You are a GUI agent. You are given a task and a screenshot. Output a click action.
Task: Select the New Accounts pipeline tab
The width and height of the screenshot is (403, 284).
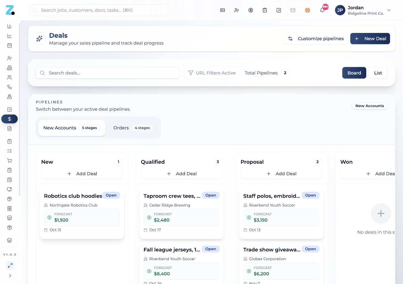point(72,128)
